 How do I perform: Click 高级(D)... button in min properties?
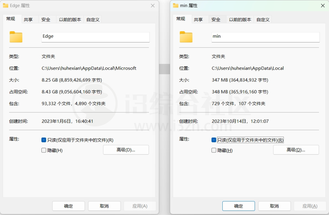tap(296, 150)
